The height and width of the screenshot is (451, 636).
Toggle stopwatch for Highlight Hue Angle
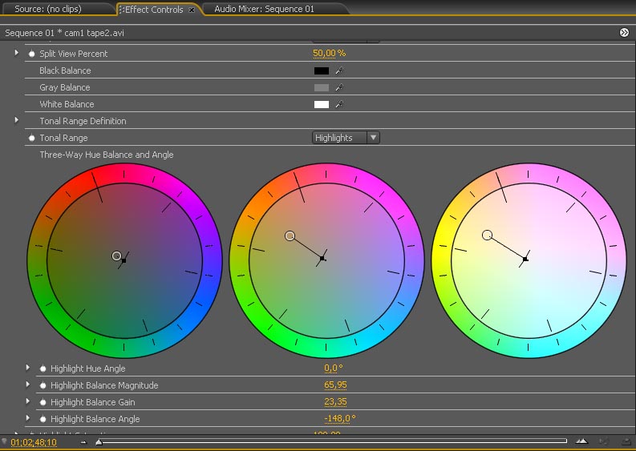43,368
